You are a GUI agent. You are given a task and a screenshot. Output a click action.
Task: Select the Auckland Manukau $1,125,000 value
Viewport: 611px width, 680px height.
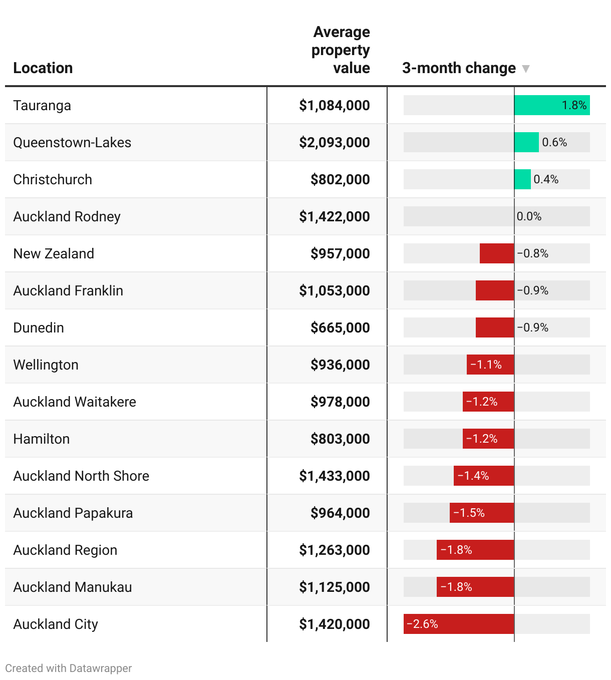click(x=334, y=587)
